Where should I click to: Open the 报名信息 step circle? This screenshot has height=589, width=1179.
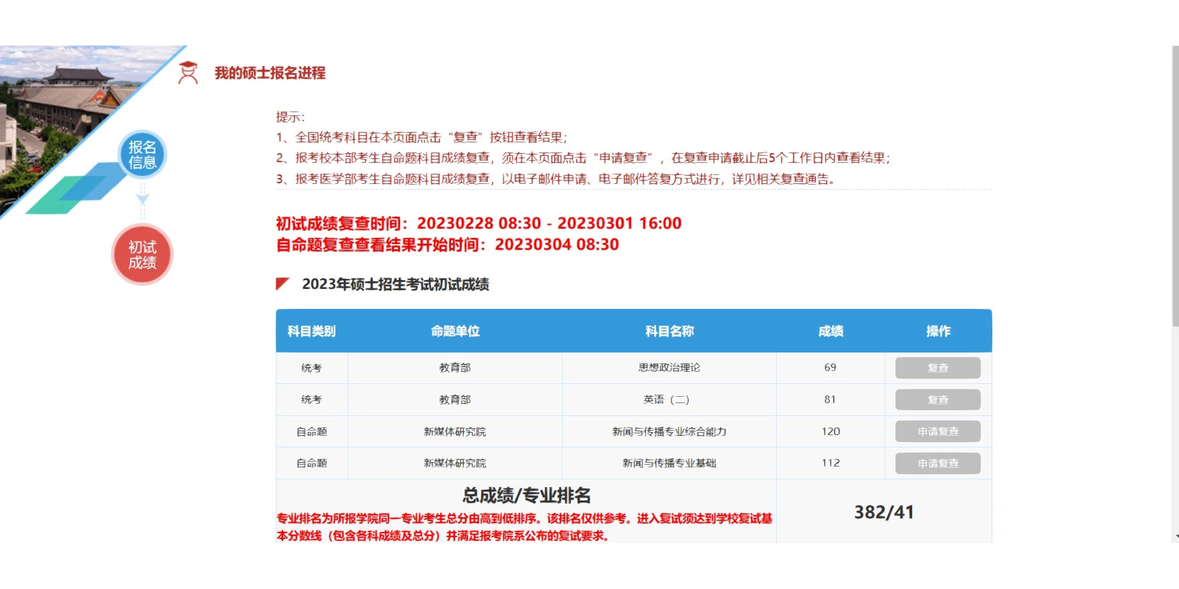click(142, 154)
